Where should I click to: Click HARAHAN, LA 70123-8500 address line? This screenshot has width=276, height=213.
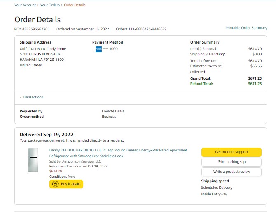tap(42, 60)
